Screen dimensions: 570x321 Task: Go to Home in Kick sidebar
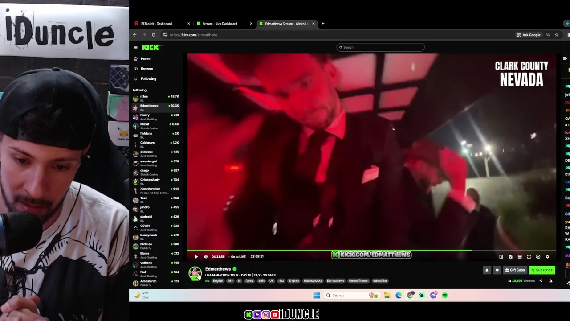point(146,59)
